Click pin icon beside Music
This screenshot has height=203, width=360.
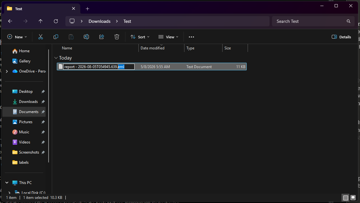pyautogui.click(x=43, y=132)
